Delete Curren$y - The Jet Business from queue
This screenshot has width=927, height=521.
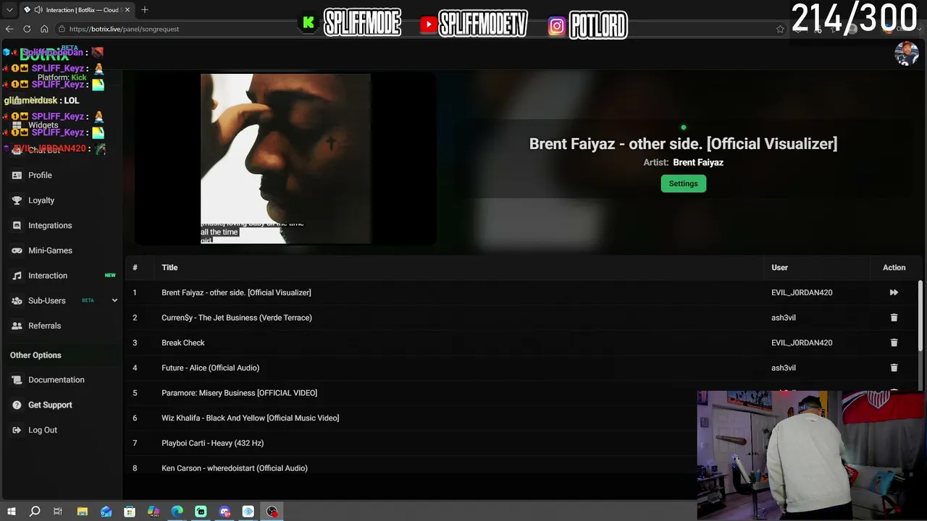pos(894,318)
